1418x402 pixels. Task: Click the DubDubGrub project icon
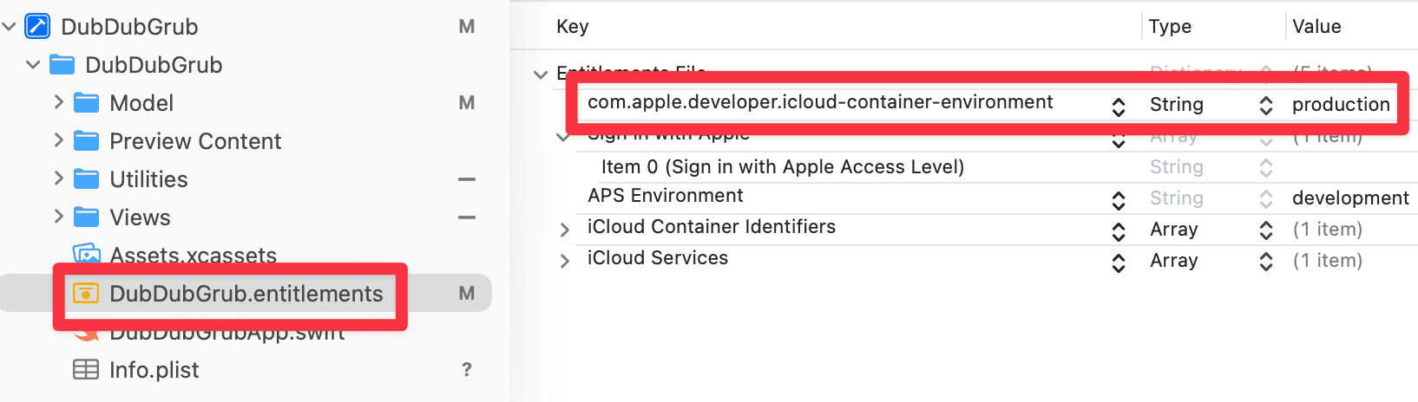pyautogui.click(x=37, y=26)
